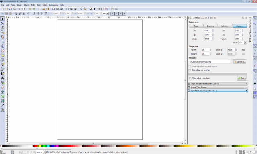Open the layer selector dropdown arrow
The height and width of the screenshot is (154, 257).
44,152
